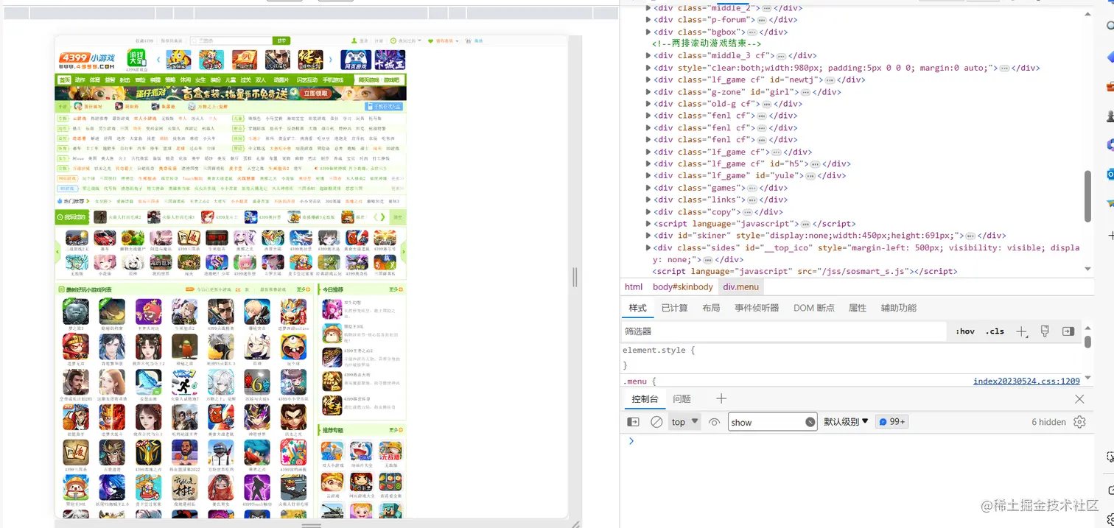Add a new drawer tool with the plus icon

point(721,398)
